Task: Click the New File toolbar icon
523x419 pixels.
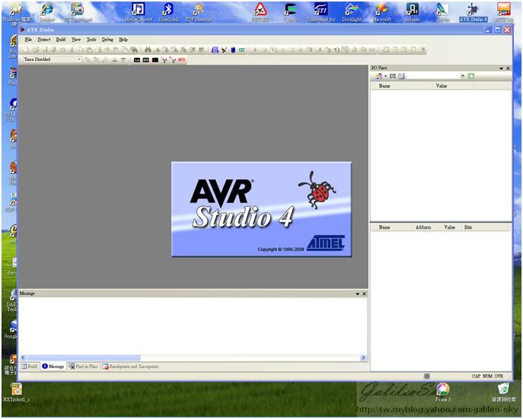Action: click(26, 50)
